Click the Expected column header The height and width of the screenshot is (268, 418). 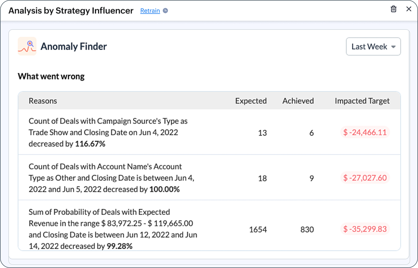[251, 101]
